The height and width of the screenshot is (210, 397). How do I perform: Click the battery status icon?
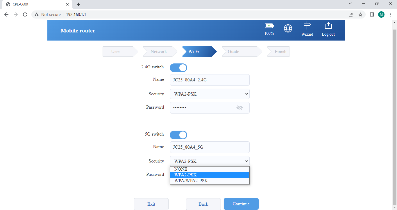coord(269,26)
